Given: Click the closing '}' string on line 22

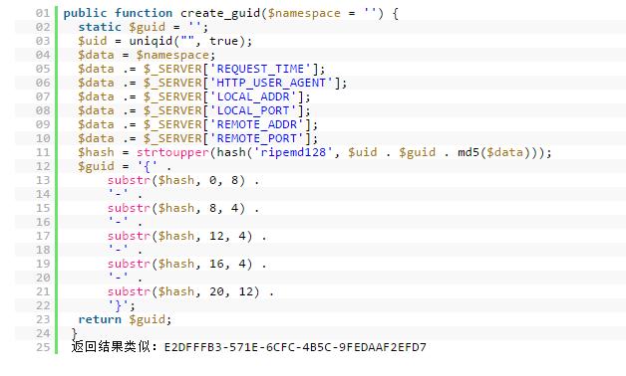Looking at the screenshot, I should [x=118, y=306].
